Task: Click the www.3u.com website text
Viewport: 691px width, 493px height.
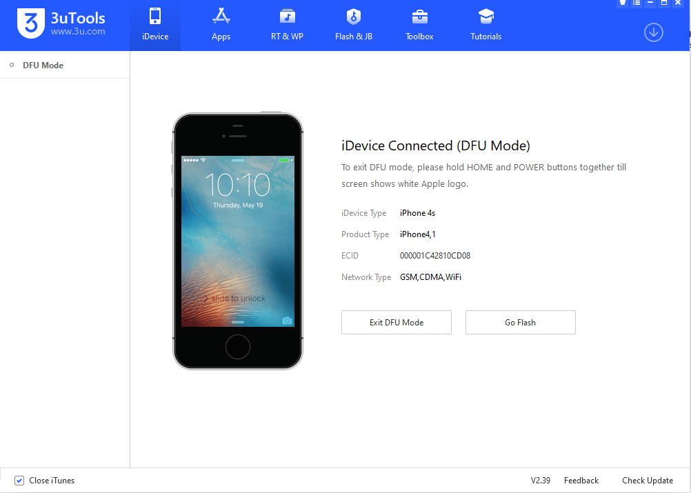Action: click(x=78, y=31)
